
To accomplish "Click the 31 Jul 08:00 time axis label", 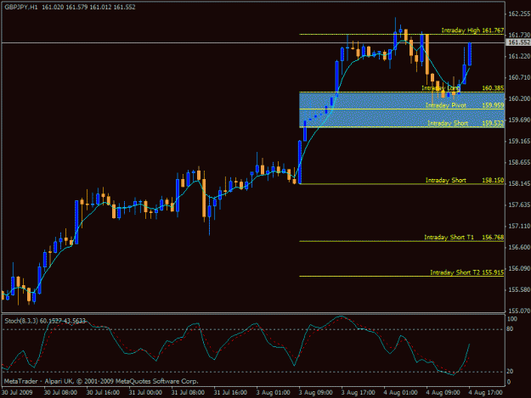I will (x=188, y=392).
